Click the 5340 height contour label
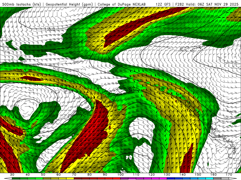 pyautogui.click(x=37, y=146)
